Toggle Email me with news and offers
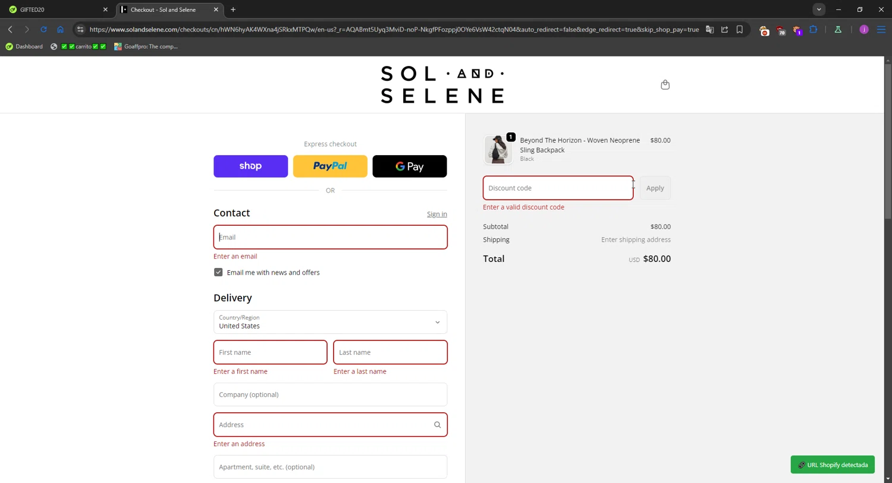Image resolution: width=892 pixels, height=483 pixels. [218, 272]
